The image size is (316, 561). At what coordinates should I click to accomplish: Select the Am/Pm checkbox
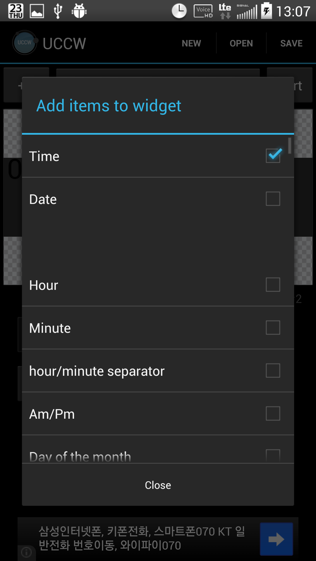pos(273,413)
